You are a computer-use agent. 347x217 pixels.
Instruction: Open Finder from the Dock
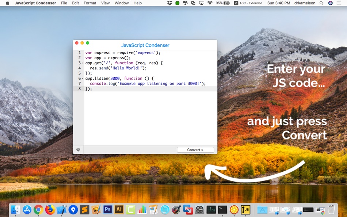coord(15,209)
